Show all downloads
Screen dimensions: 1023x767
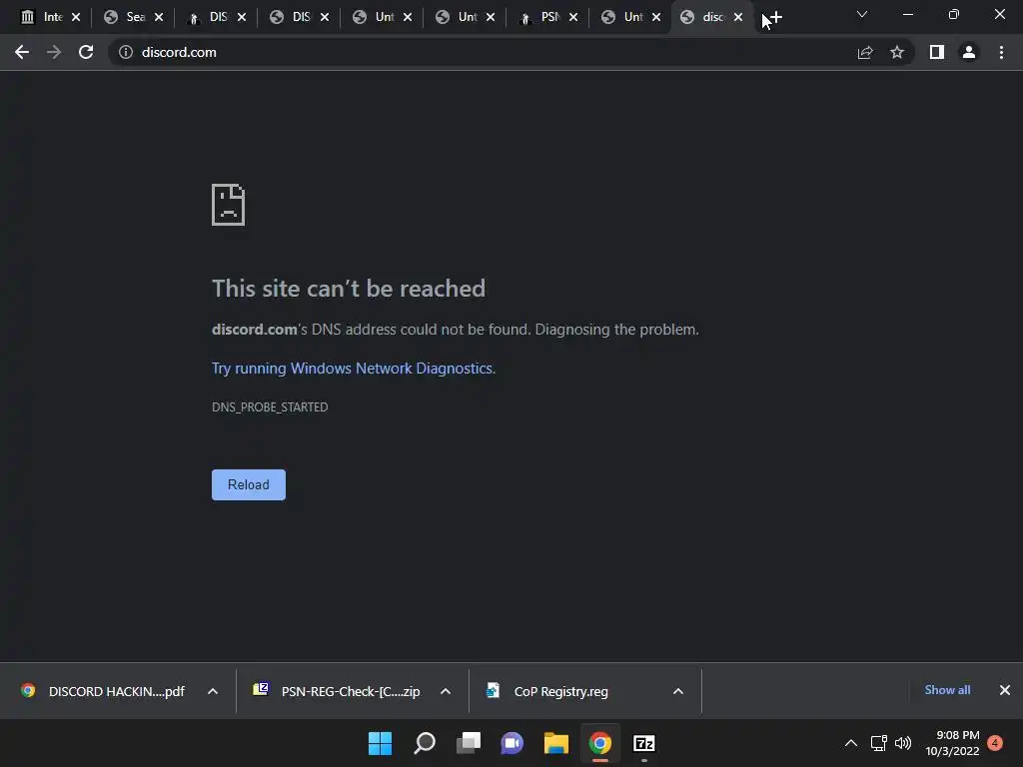(947, 690)
